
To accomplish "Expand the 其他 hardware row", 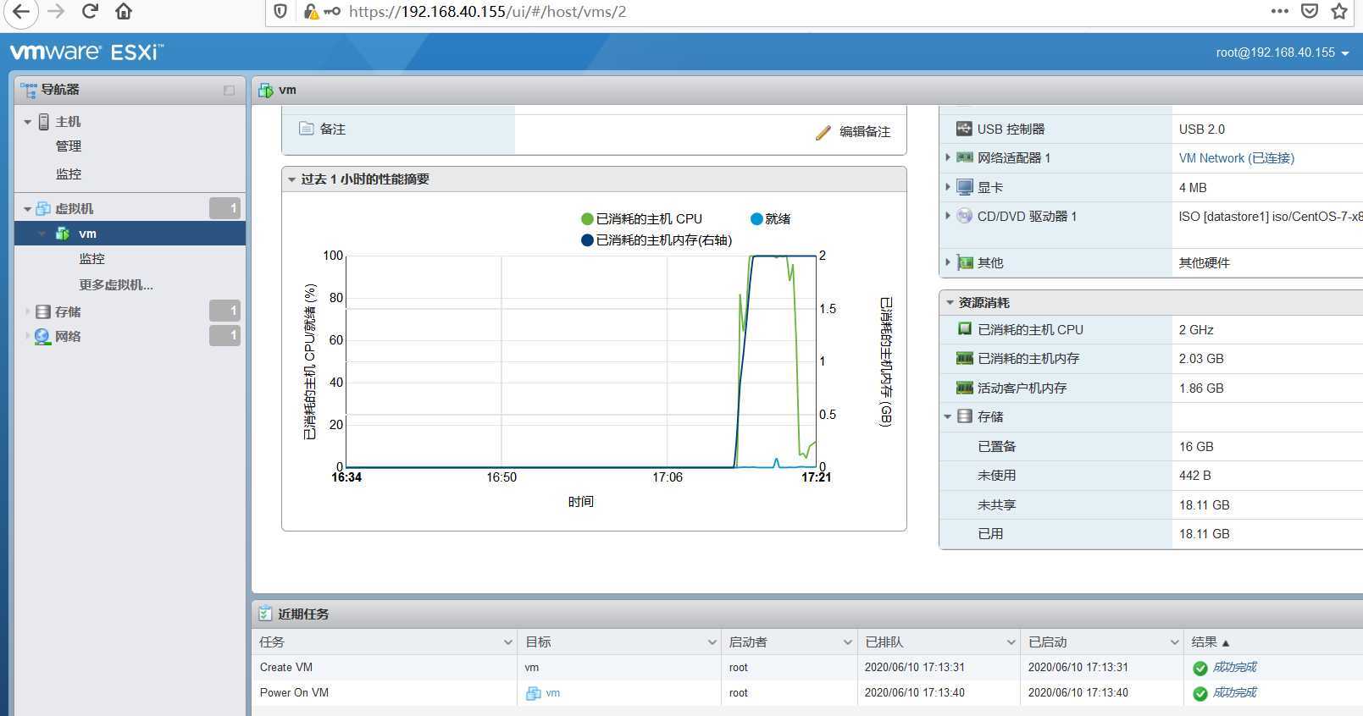I will pyautogui.click(x=948, y=262).
